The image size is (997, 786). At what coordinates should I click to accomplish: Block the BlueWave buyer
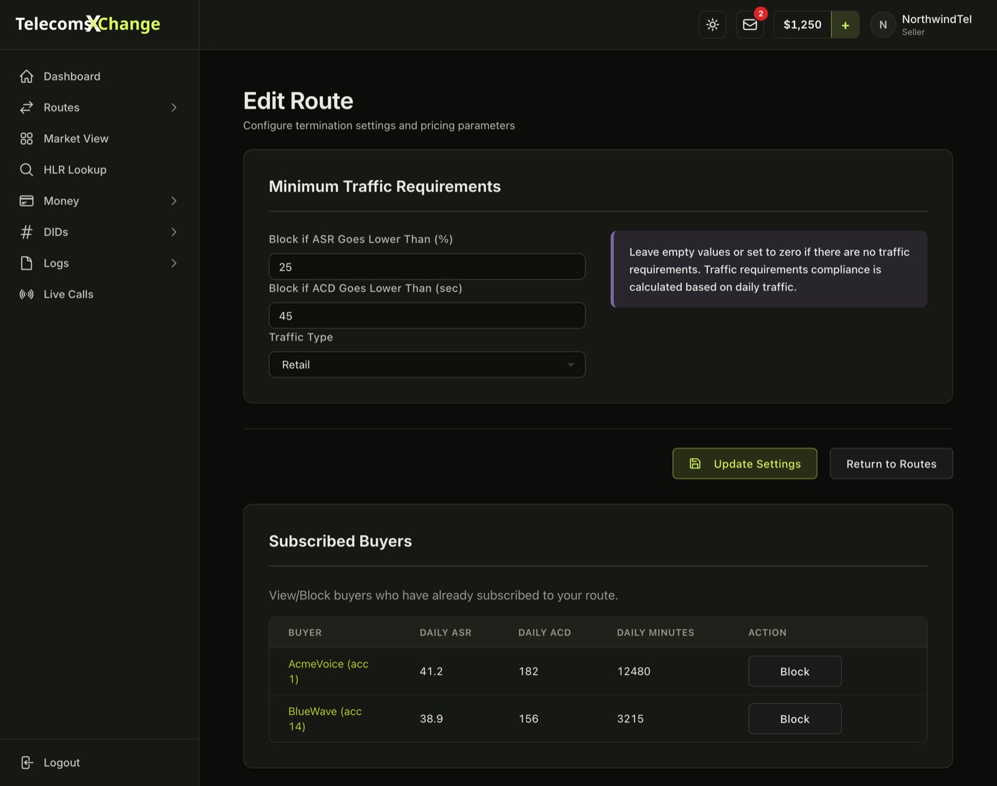click(794, 719)
